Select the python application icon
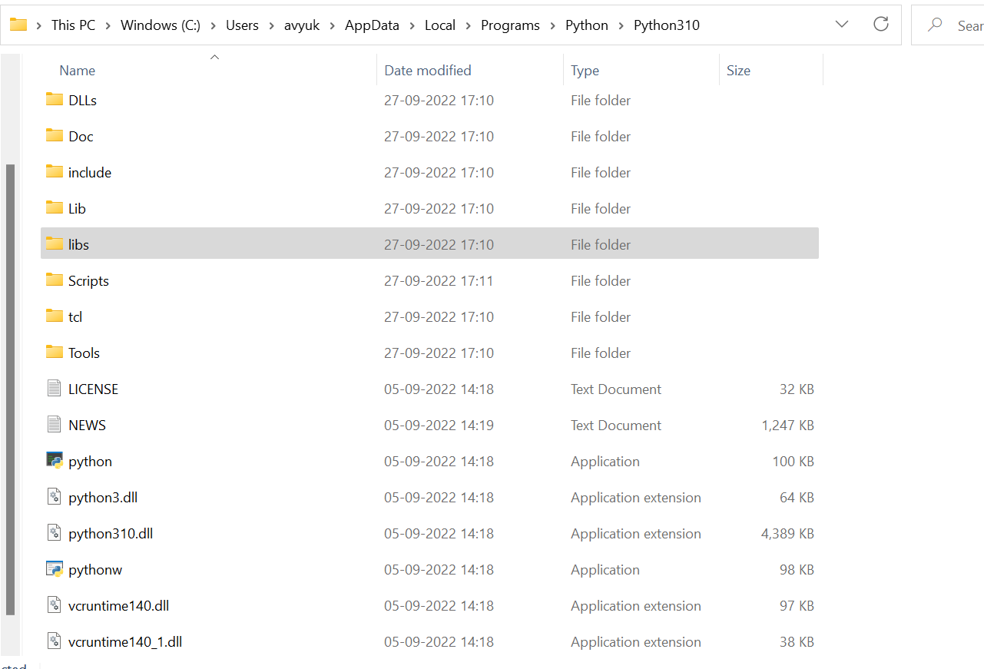Viewport: 984px width, 669px height. click(x=54, y=461)
